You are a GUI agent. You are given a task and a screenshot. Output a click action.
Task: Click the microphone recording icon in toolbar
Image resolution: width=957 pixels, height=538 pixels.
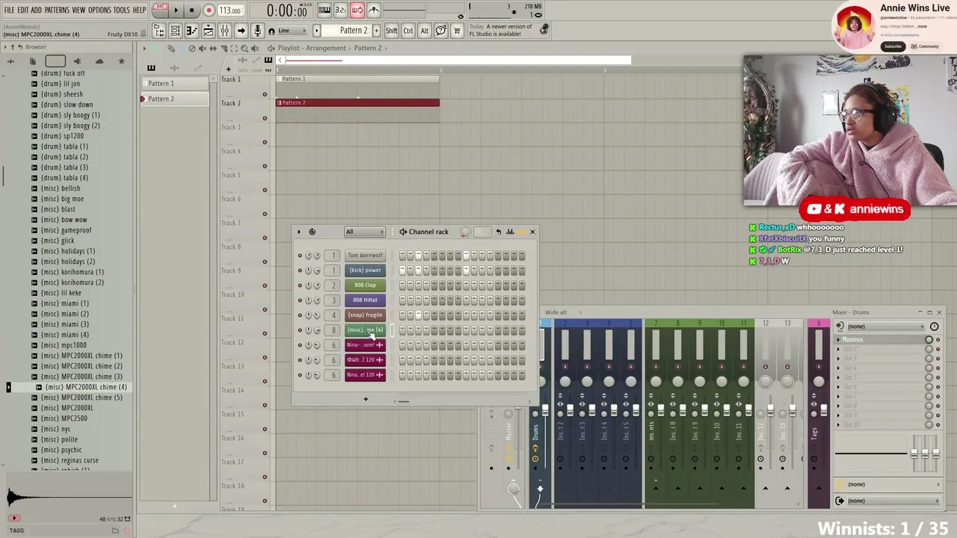pos(257,31)
